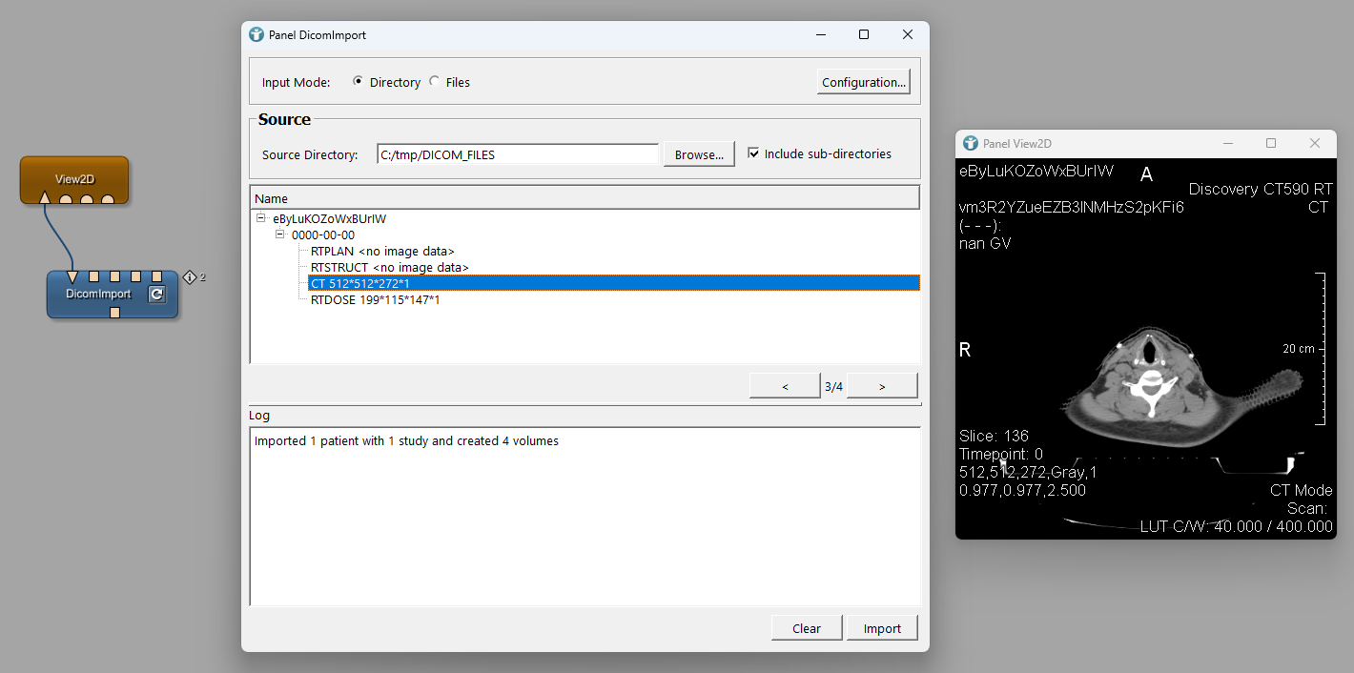Click the next volume arrow button
The height and width of the screenshot is (673, 1354).
pyautogui.click(x=882, y=385)
